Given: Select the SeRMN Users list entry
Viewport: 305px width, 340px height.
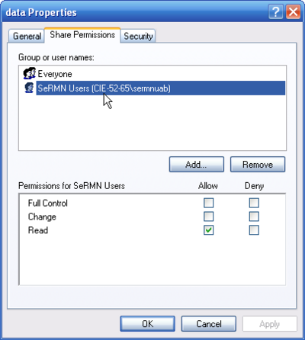Looking at the screenshot, I should pyautogui.click(x=160, y=88).
